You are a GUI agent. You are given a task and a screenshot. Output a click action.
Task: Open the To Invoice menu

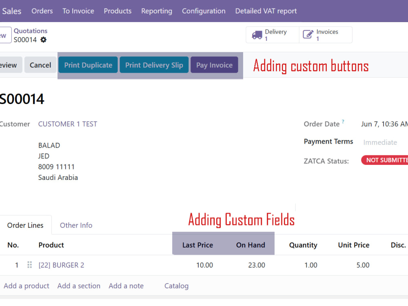(78, 11)
